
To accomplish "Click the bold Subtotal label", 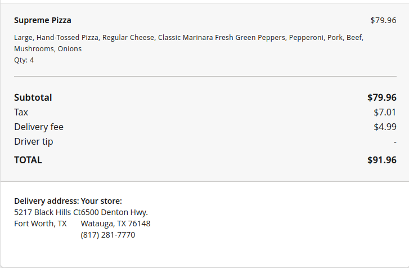I will (33, 97).
